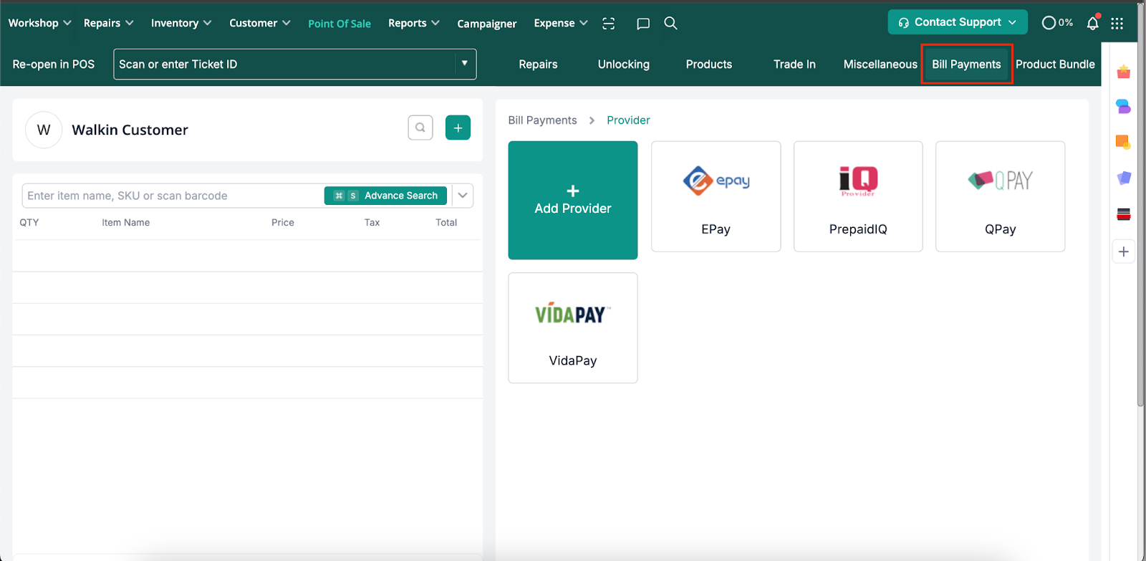Click the plus button in right sidebar
Screen dimensions: 1146x561
click(1123, 251)
